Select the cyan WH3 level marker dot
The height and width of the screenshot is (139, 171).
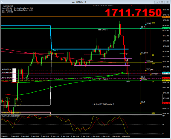coord(146,25)
